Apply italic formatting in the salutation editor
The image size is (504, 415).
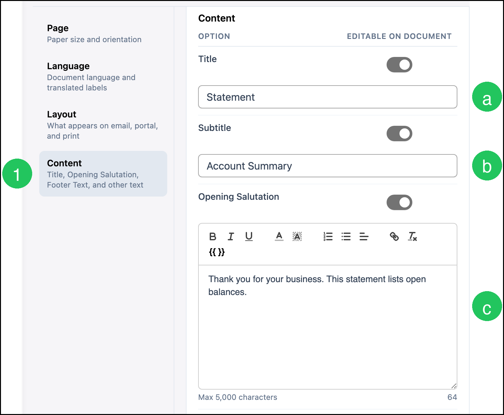click(231, 236)
